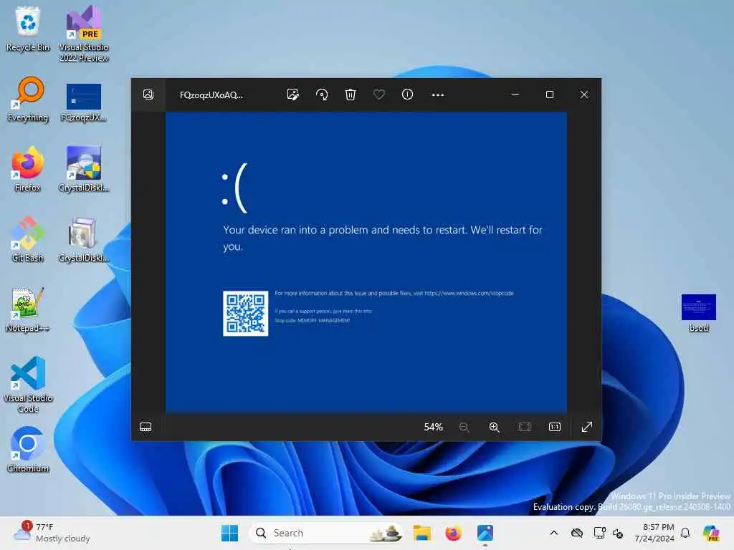Rotate the image in Photos
This screenshot has width=734, height=550.
(x=322, y=95)
